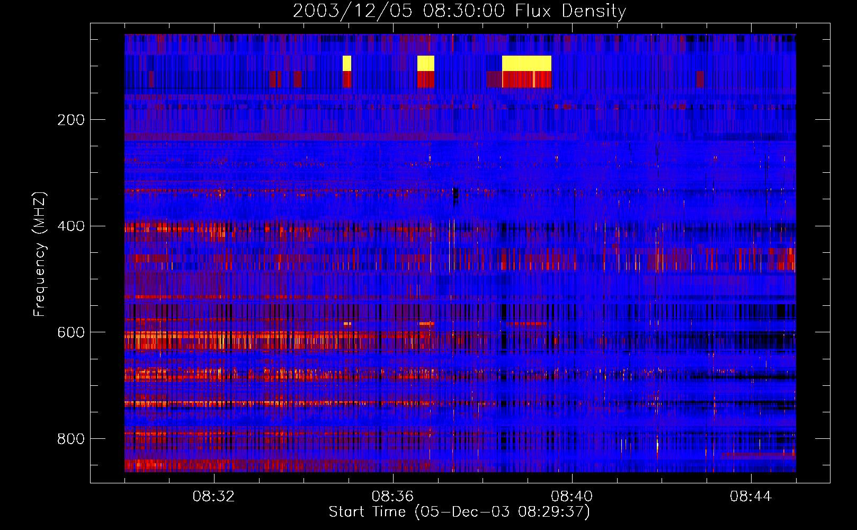Click the 08:32 time tick label
857x530 pixels.
pos(214,497)
